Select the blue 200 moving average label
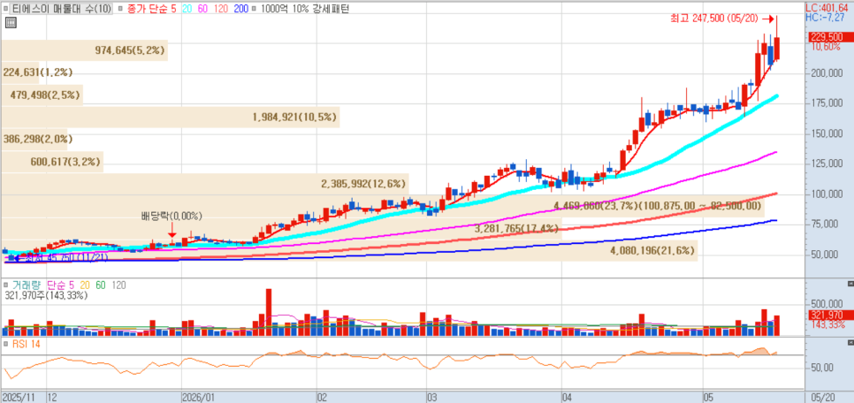Screen dimensions: 854x403 click(240, 8)
